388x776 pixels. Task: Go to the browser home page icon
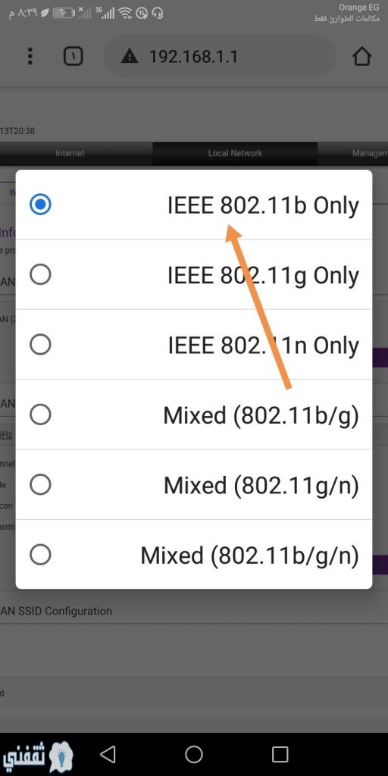coord(361,56)
